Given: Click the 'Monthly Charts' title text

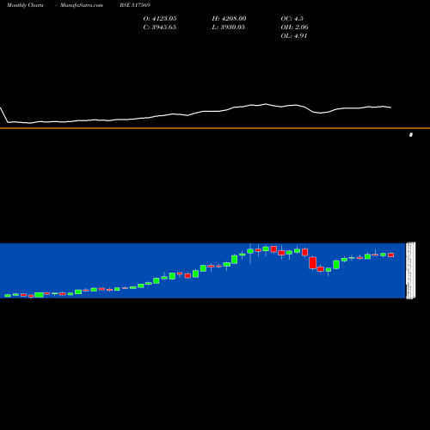Looking at the screenshot, I should coord(25,5).
